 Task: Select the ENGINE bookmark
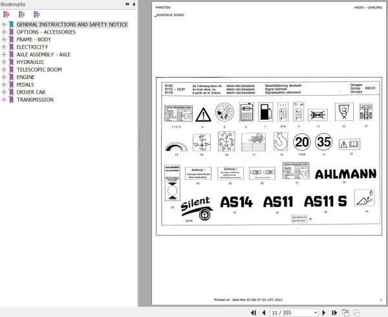click(x=25, y=77)
